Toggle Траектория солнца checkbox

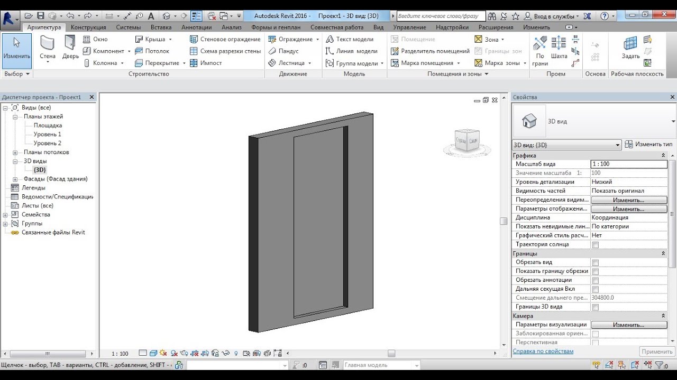tap(595, 245)
